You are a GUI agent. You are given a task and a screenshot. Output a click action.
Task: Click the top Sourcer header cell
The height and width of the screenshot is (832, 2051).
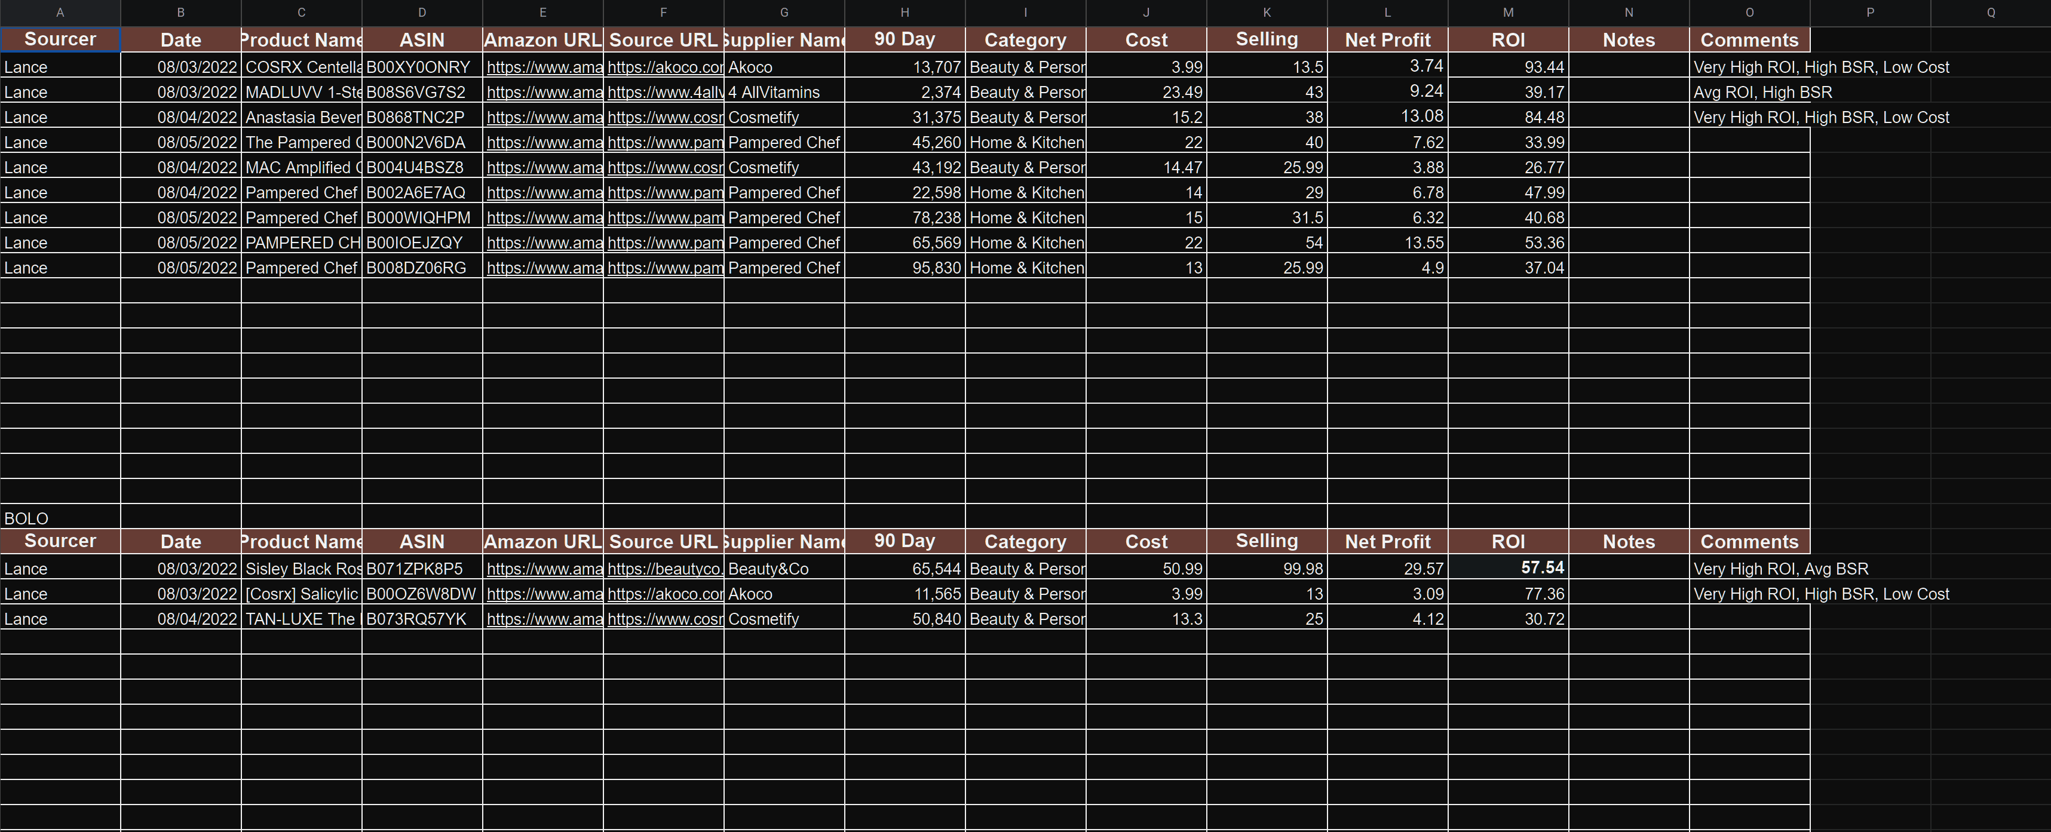point(60,39)
